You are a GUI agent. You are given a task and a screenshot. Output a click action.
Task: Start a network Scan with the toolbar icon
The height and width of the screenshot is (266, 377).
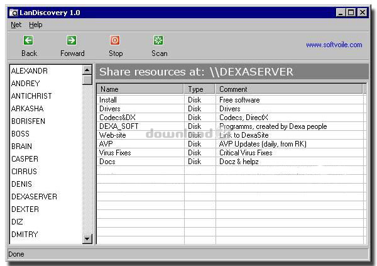pos(159,41)
